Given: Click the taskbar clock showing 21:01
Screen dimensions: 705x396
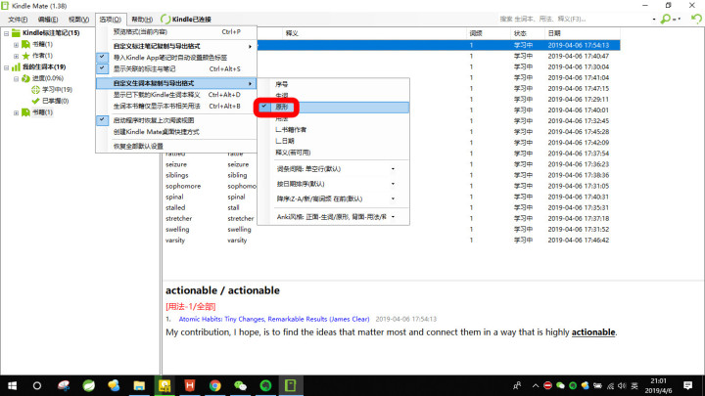Looking at the screenshot, I should 658,385.
